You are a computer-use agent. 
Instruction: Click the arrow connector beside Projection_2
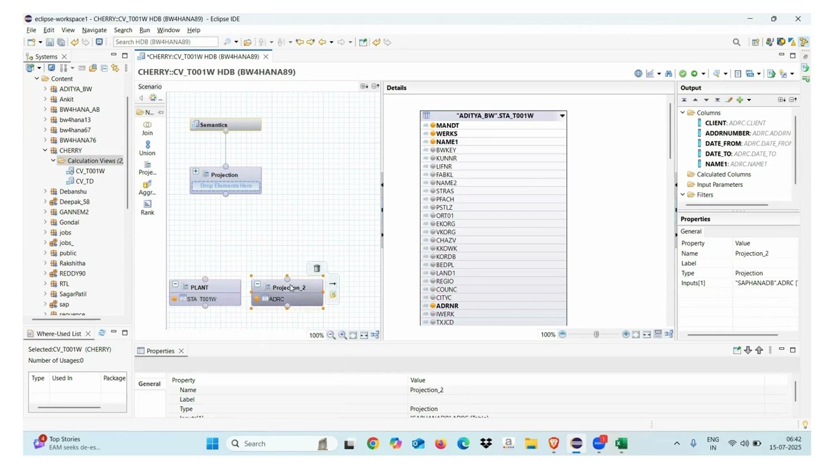coord(333,283)
